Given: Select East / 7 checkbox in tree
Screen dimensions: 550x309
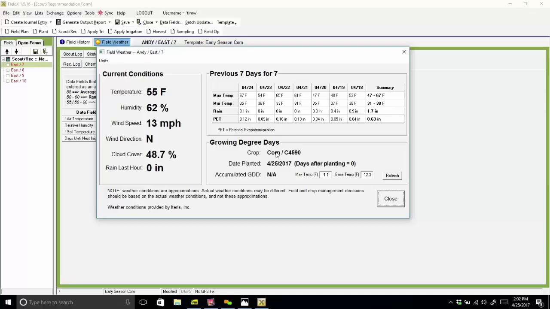Looking at the screenshot, I should tap(8, 65).
